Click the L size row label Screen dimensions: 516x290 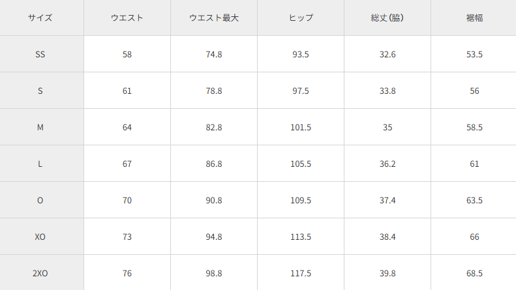click(x=40, y=164)
